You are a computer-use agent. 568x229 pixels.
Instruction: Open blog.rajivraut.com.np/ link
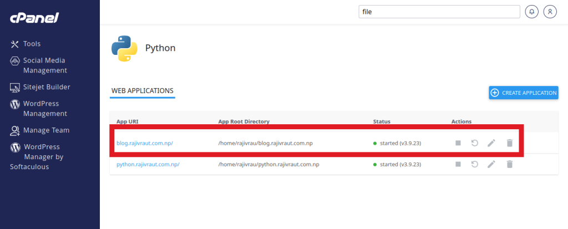click(145, 143)
